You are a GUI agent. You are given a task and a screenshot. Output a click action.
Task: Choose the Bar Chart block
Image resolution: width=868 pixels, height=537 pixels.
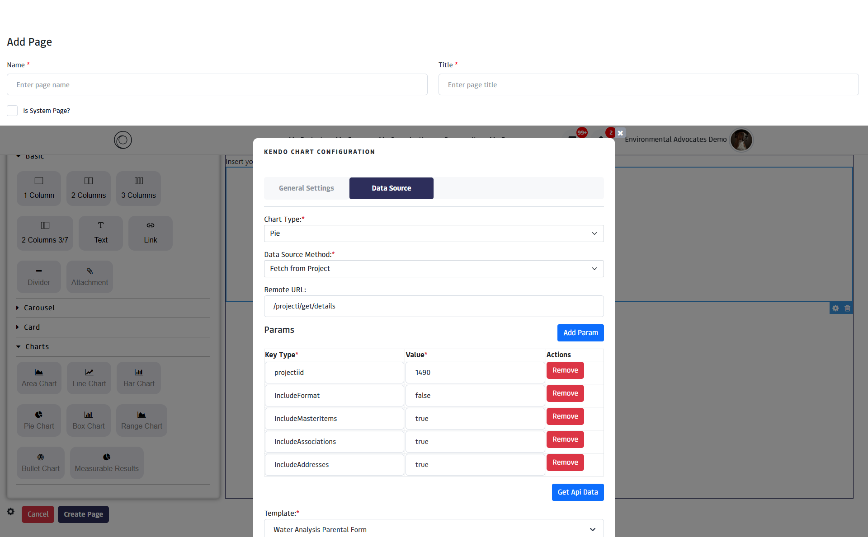139,378
